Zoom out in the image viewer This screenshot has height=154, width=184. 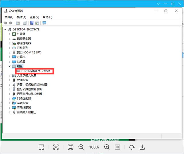(81, 147)
